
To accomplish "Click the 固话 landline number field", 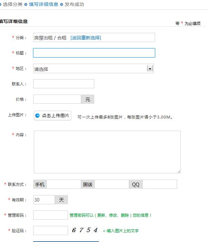I will [x=111, y=185].
